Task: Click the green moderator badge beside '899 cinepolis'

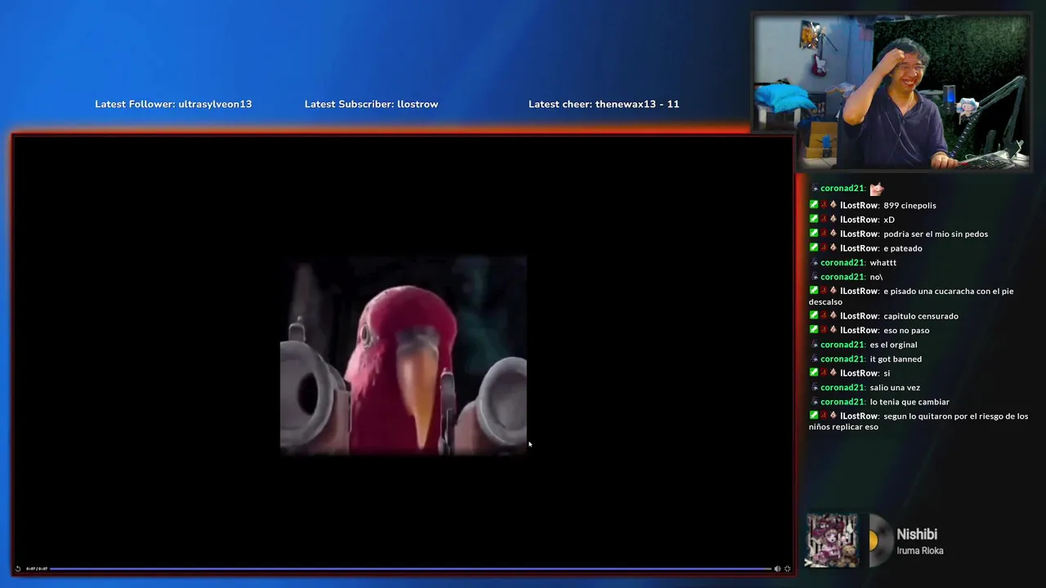Action: coord(814,205)
